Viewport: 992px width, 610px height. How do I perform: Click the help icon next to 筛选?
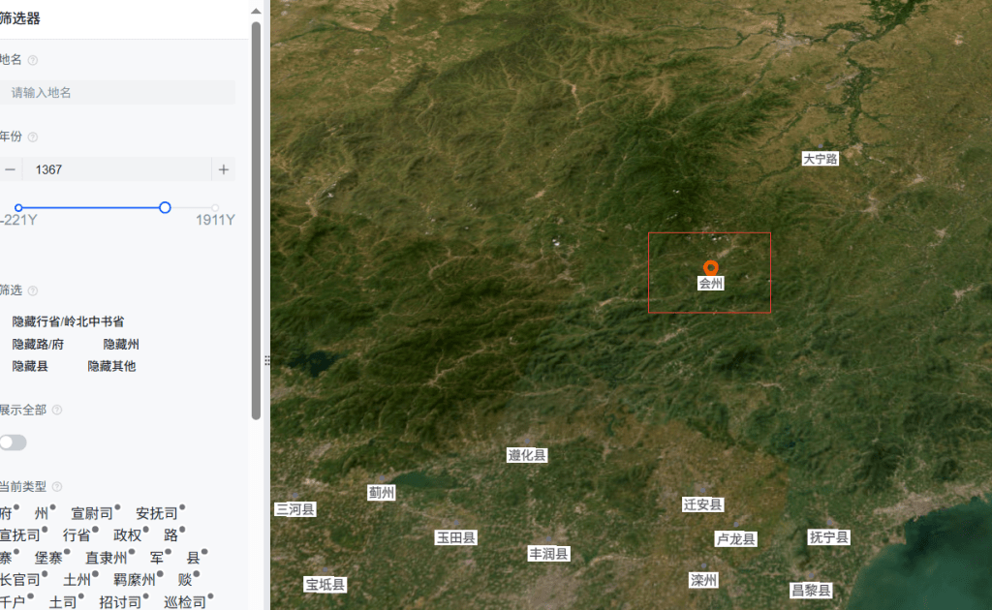point(33,290)
